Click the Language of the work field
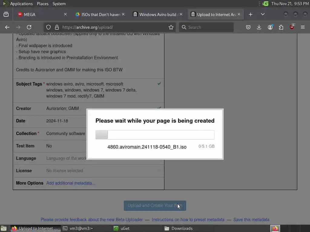The height and width of the screenshot is (232, 310). [66, 158]
